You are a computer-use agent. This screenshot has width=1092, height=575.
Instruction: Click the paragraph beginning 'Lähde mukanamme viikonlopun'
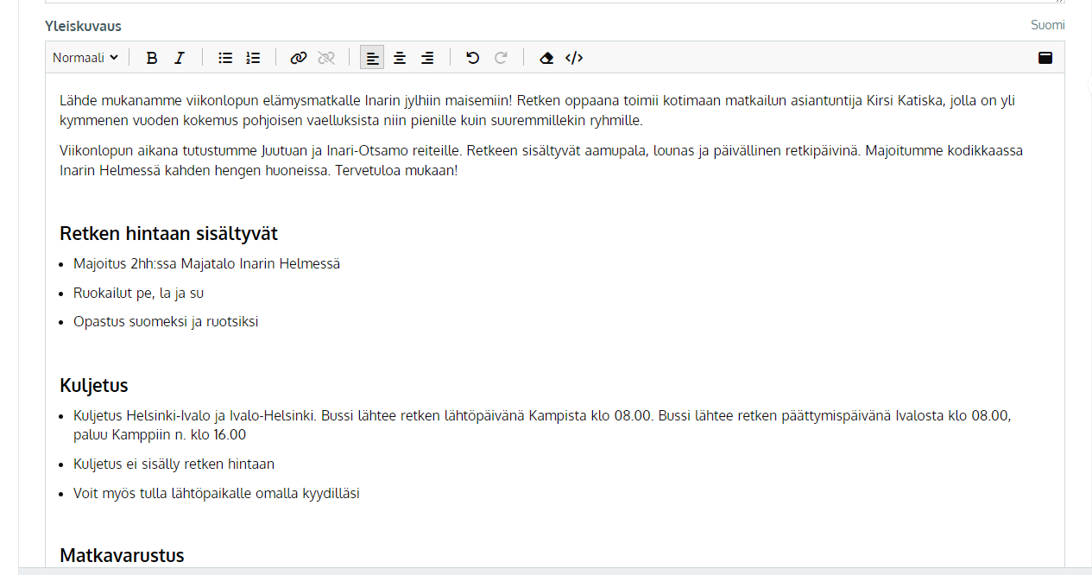537,111
